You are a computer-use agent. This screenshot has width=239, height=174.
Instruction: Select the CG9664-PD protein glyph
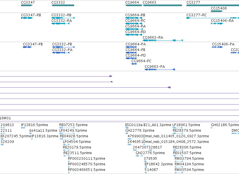pos(131,58)
